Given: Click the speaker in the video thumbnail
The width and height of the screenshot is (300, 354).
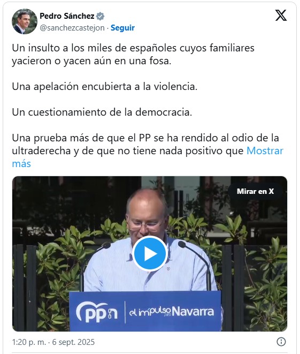Looking at the screenshot, I should click(x=149, y=239).
